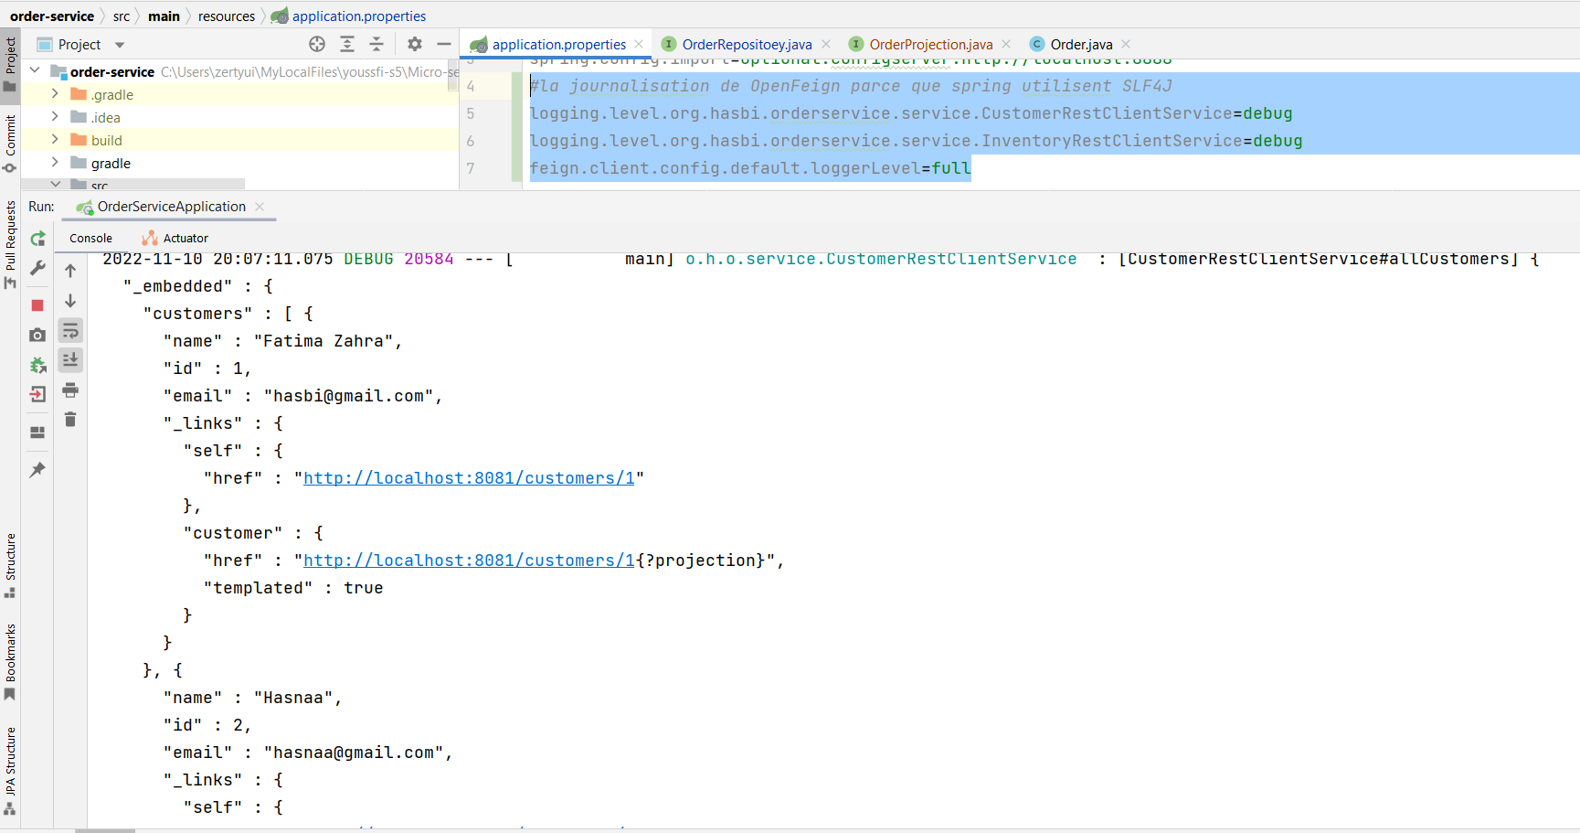Print console contents with printer icon

[x=70, y=390]
